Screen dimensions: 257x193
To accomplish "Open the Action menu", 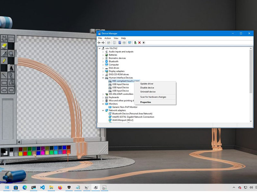I will (108, 38).
